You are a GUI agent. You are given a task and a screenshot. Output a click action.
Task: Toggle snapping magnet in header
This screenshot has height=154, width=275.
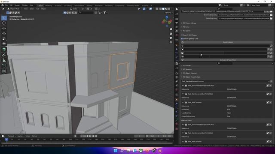(88, 9)
